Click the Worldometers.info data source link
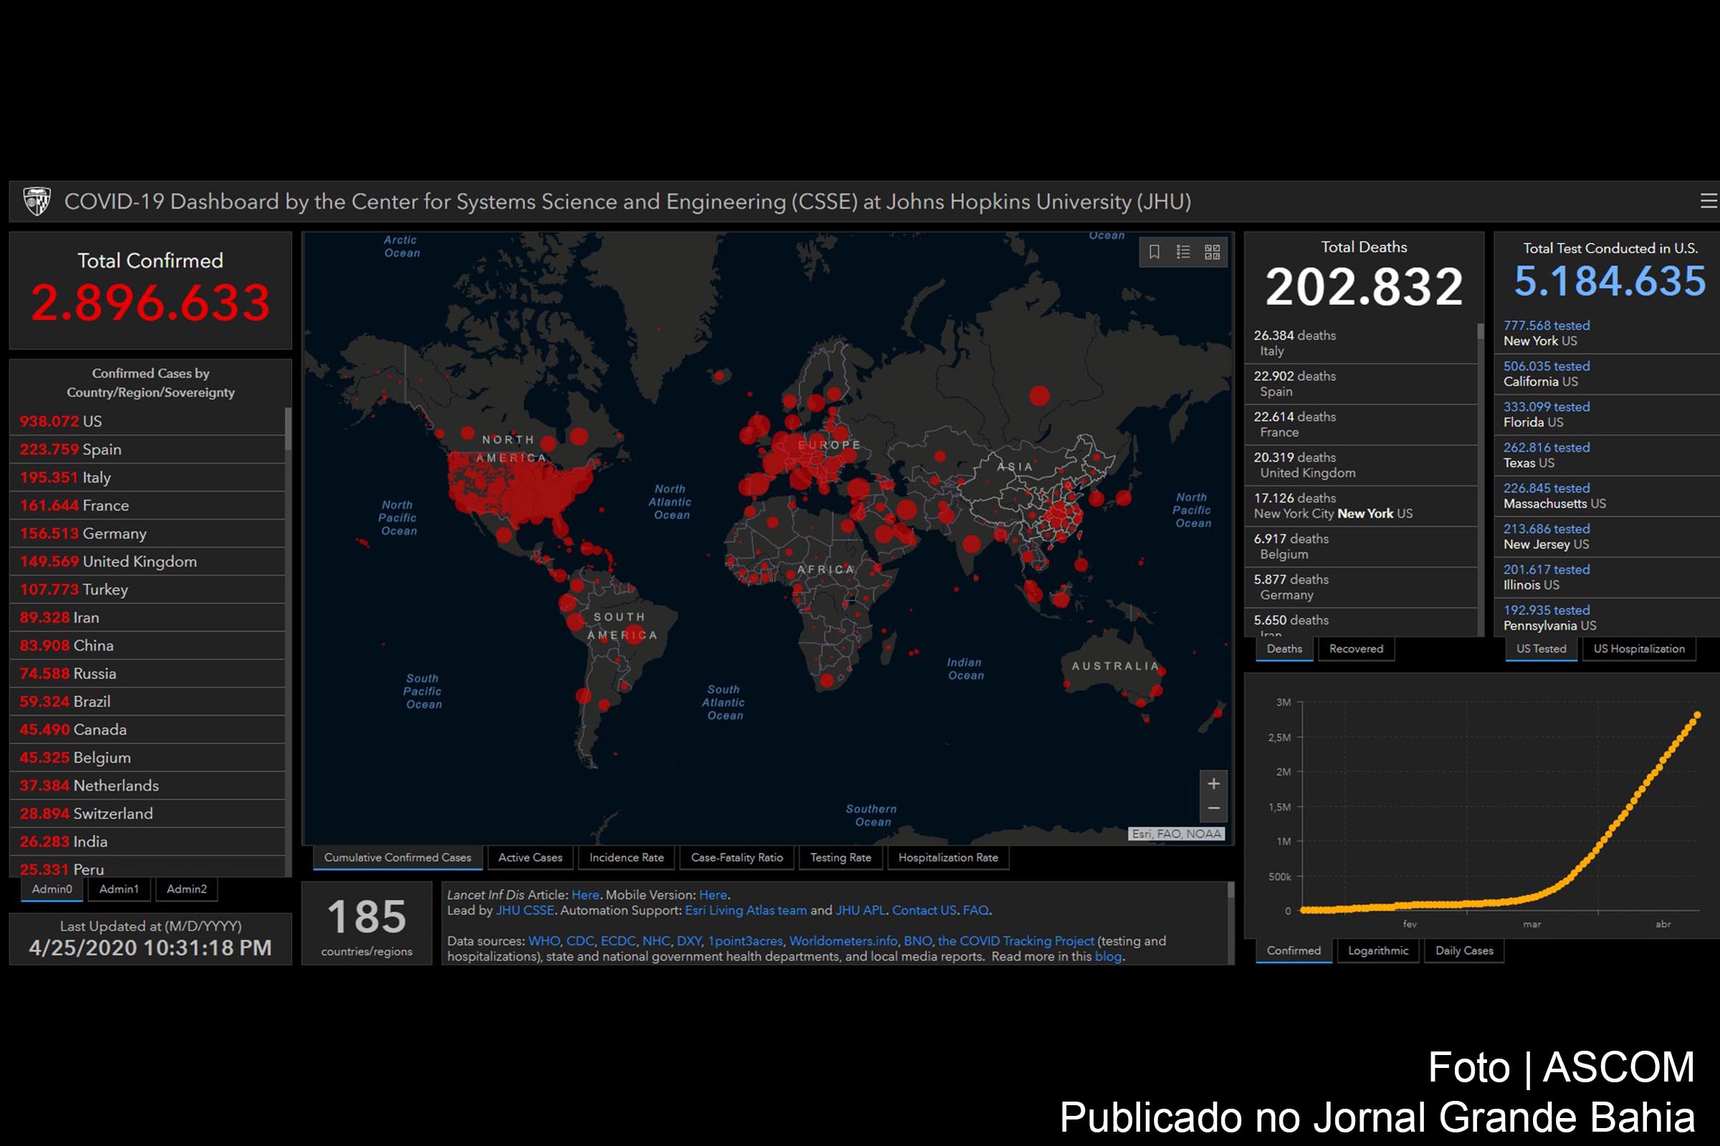 (x=843, y=940)
